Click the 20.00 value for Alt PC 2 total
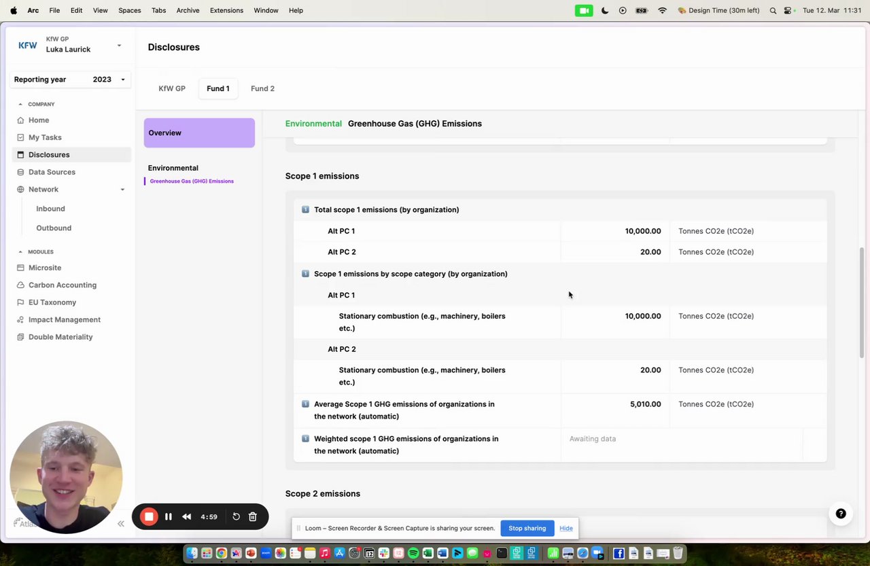The image size is (870, 566). 650,252
